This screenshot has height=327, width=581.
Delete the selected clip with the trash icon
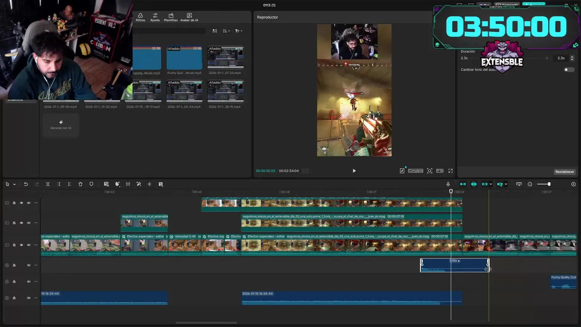click(x=80, y=184)
